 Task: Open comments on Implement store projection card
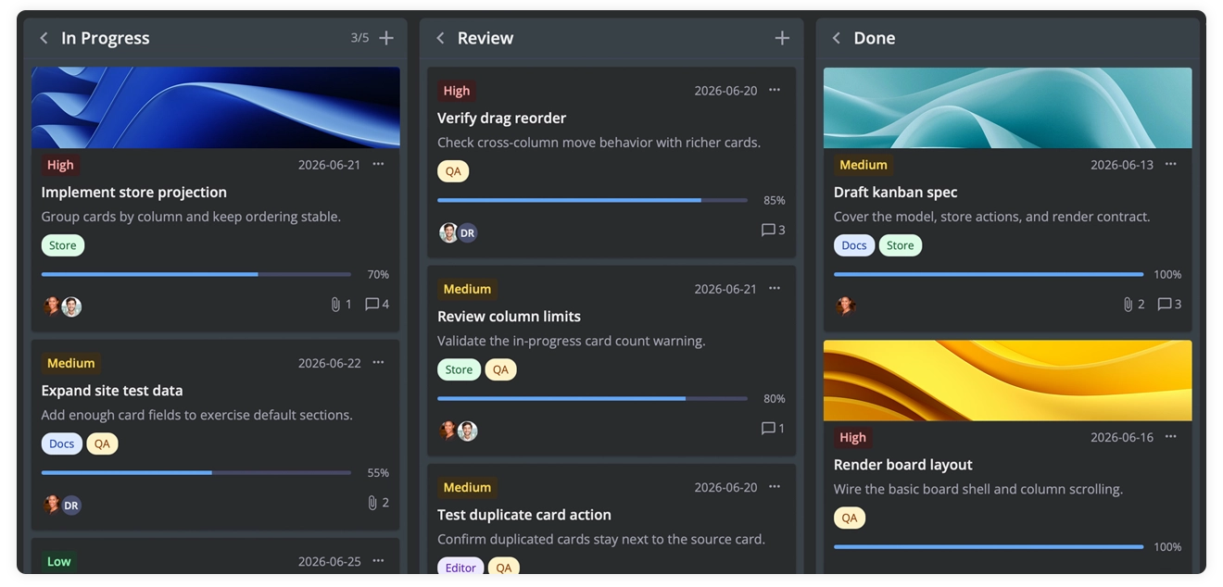[x=377, y=304]
